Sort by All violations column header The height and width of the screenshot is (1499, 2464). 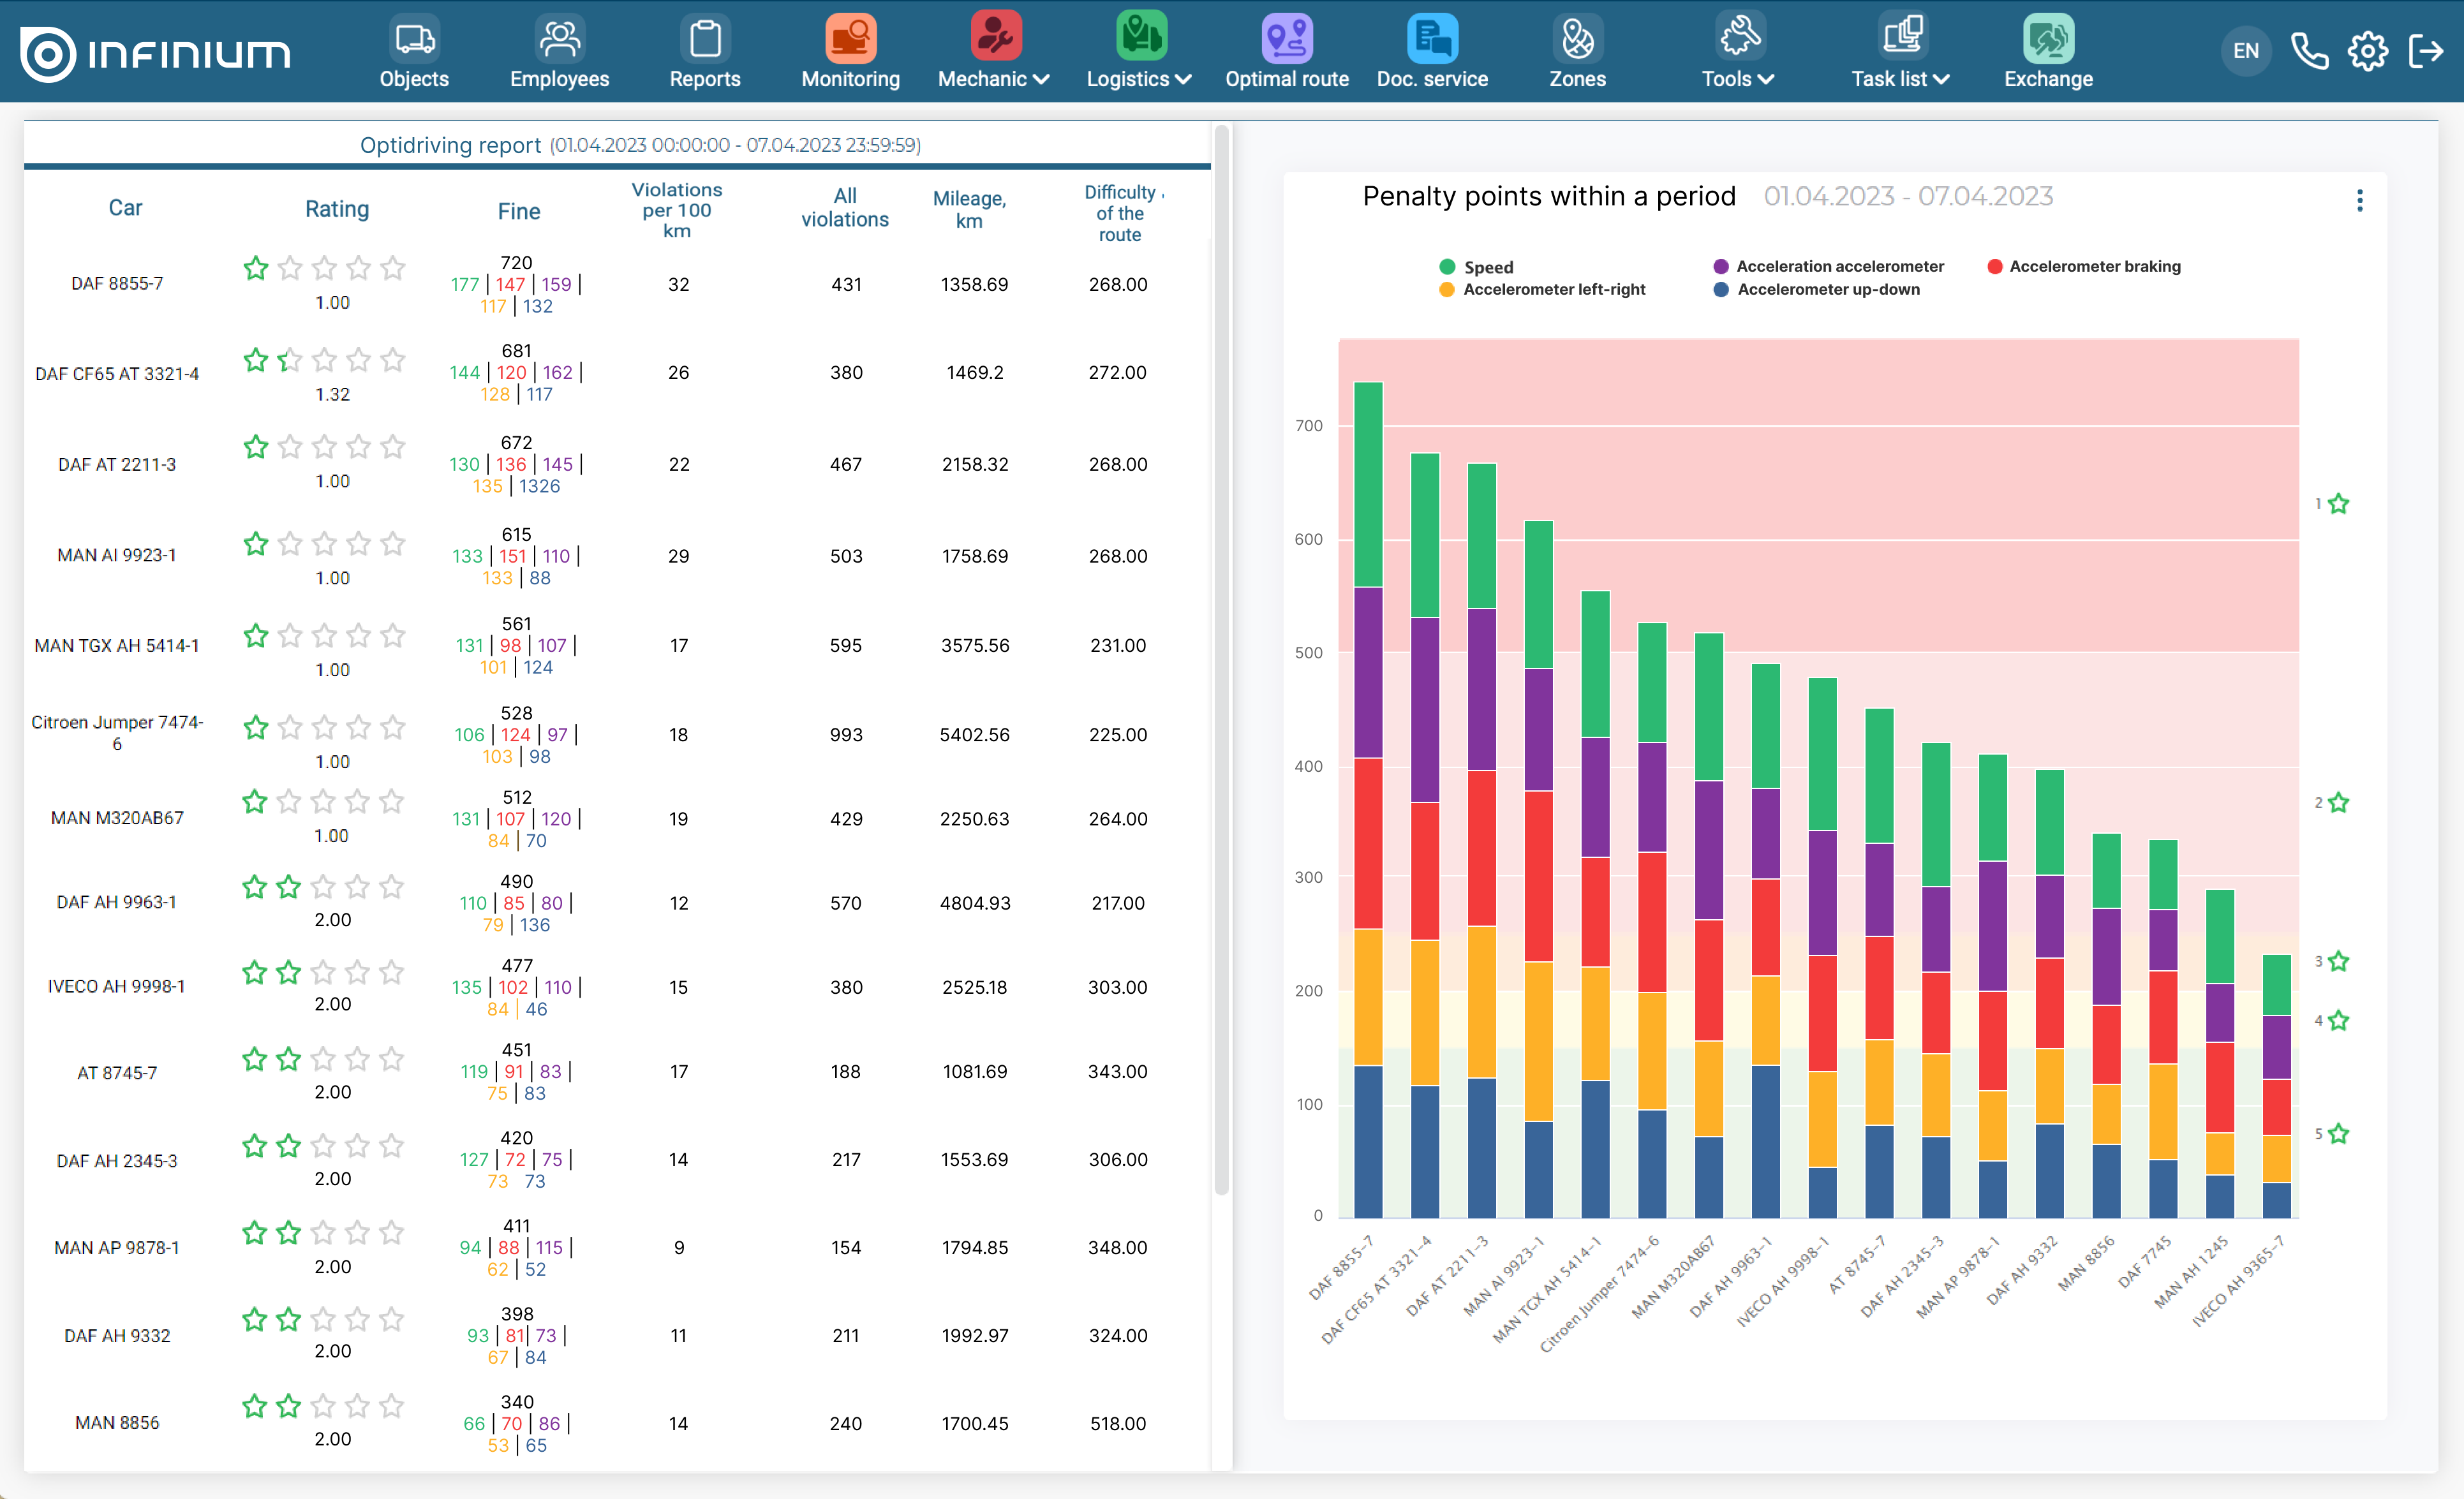click(x=845, y=208)
